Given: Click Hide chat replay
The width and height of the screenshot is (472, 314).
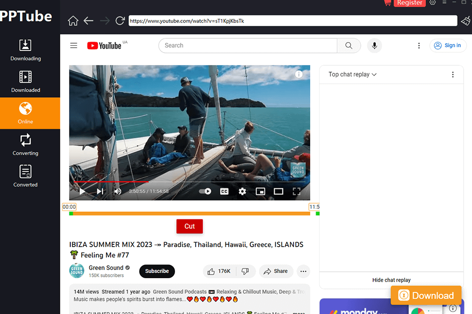Looking at the screenshot, I should coord(391,280).
